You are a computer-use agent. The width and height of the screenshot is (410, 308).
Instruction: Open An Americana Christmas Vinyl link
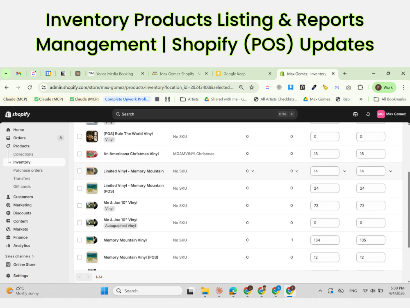[x=131, y=154]
